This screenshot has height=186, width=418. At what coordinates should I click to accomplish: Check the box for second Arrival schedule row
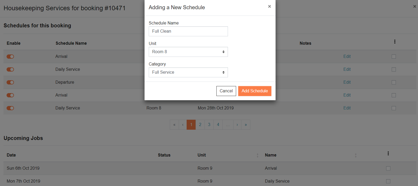click(394, 95)
